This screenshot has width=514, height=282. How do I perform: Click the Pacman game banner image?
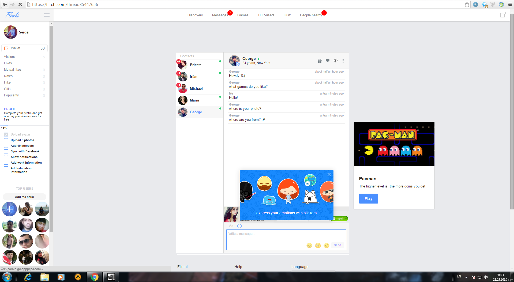tap(394, 144)
